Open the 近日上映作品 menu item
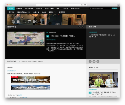Screen dimensions: 125x105 pyautogui.click(x=29, y=8)
